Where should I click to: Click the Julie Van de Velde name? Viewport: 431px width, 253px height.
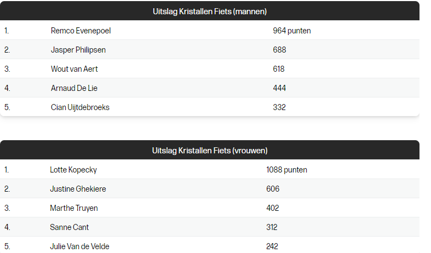(x=79, y=246)
